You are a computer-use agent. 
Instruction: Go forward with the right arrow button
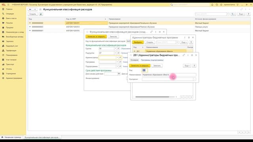[x=35, y=9]
